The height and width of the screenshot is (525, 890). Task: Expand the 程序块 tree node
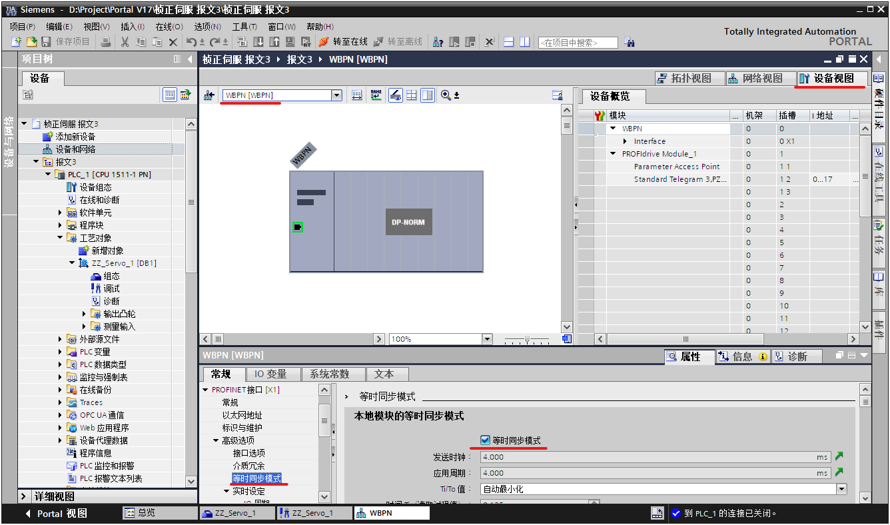[x=60, y=225]
